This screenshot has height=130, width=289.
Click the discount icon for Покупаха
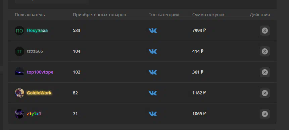tap(265, 31)
